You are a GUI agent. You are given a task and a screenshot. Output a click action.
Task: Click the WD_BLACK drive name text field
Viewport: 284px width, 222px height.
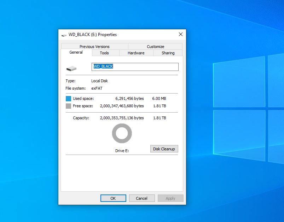pos(135,67)
